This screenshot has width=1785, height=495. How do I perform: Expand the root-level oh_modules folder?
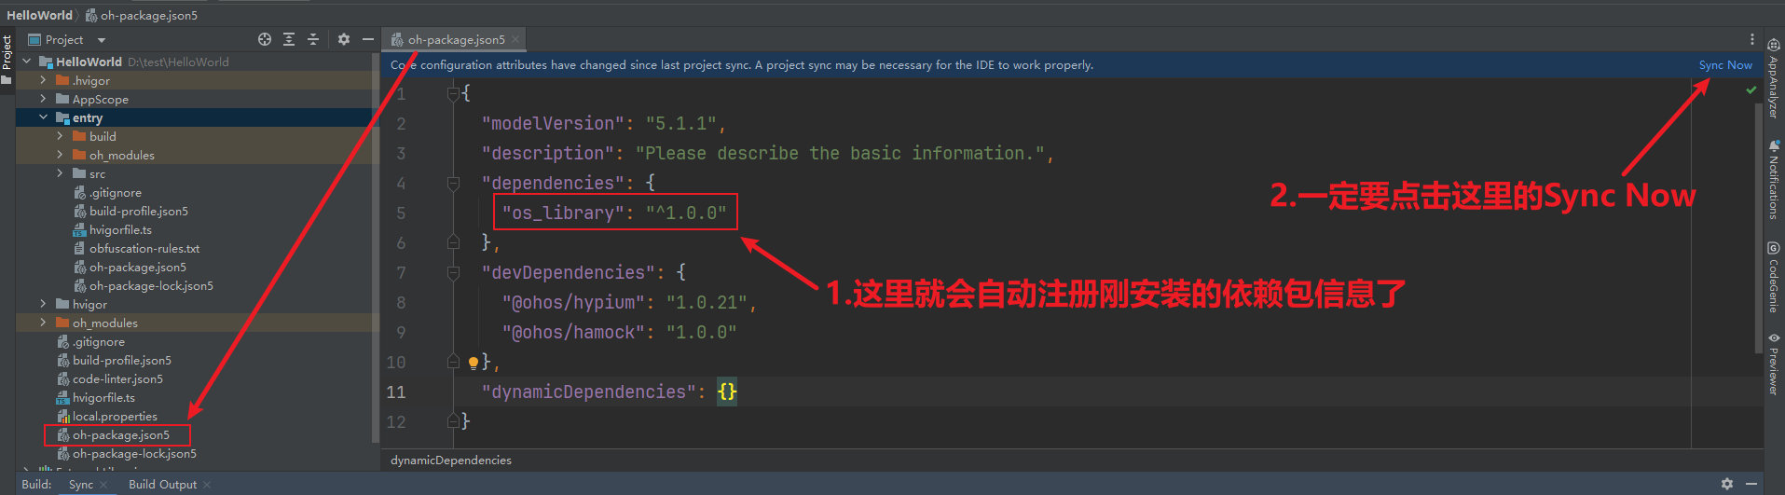(43, 323)
